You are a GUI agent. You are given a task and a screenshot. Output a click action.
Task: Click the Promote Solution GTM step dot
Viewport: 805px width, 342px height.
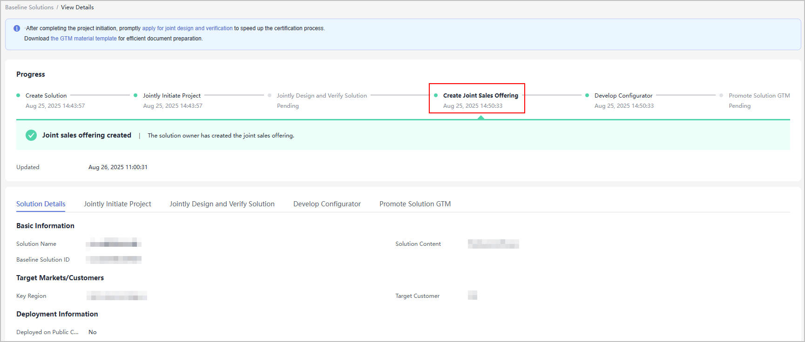point(721,95)
